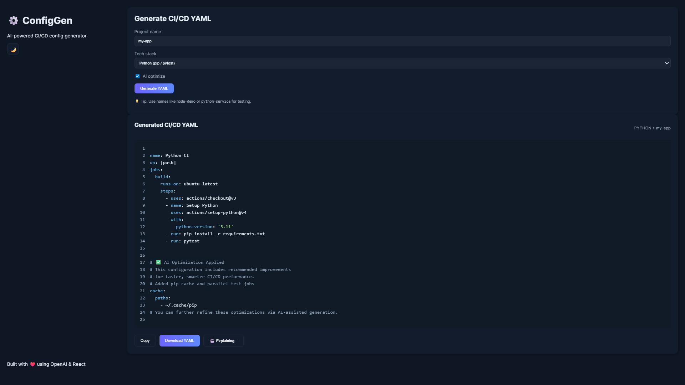
Task: Click the ConfigGen title text
Action: pos(47,21)
